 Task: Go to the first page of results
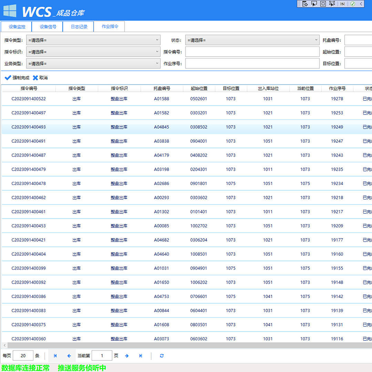pos(55,356)
